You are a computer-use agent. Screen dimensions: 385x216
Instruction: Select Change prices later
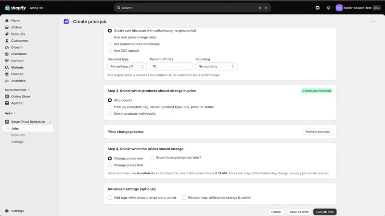tap(110, 165)
